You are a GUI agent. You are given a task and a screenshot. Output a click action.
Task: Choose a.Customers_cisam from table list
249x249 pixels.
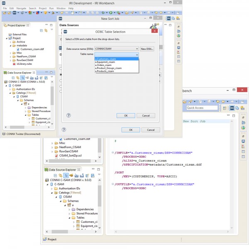point(117,59)
